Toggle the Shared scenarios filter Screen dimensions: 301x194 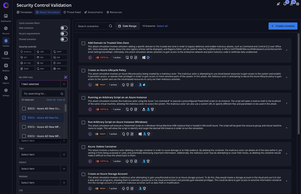pyautogui.click(x=64, y=39)
